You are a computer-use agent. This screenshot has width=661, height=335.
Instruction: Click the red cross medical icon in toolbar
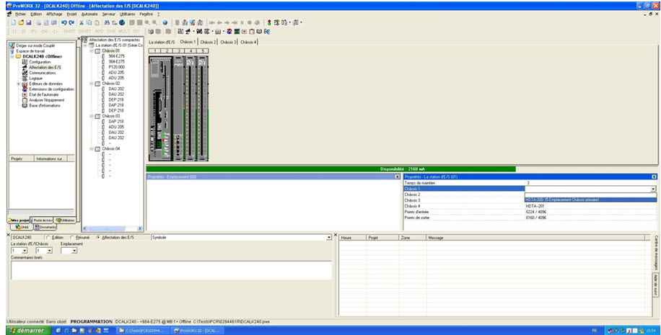tap(244, 32)
